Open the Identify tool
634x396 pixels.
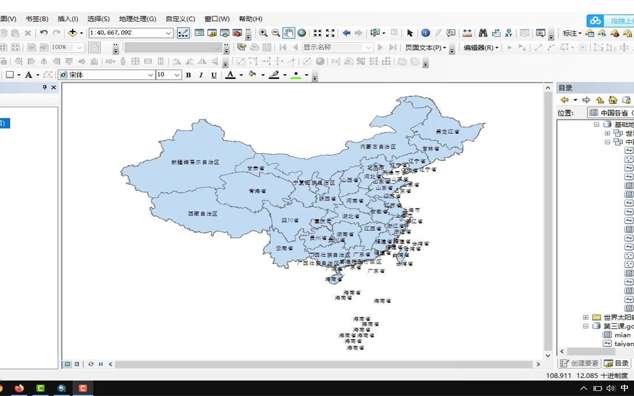[425, 33]
